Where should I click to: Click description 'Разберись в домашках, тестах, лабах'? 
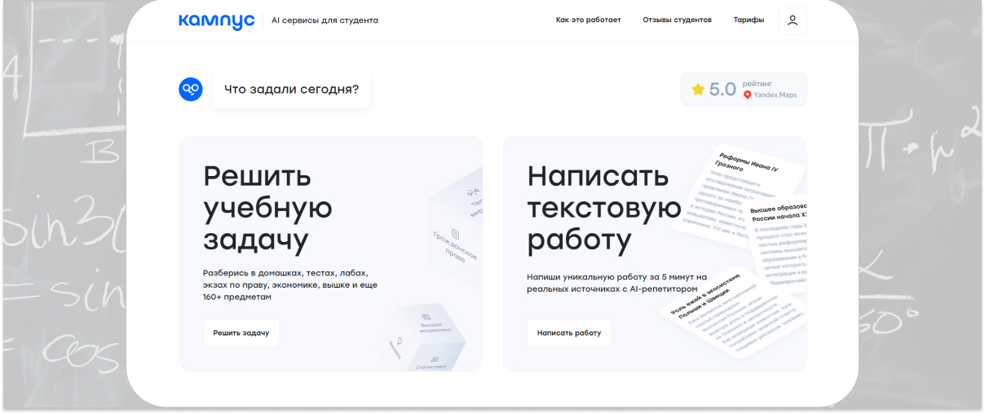[x=290, y=285]
